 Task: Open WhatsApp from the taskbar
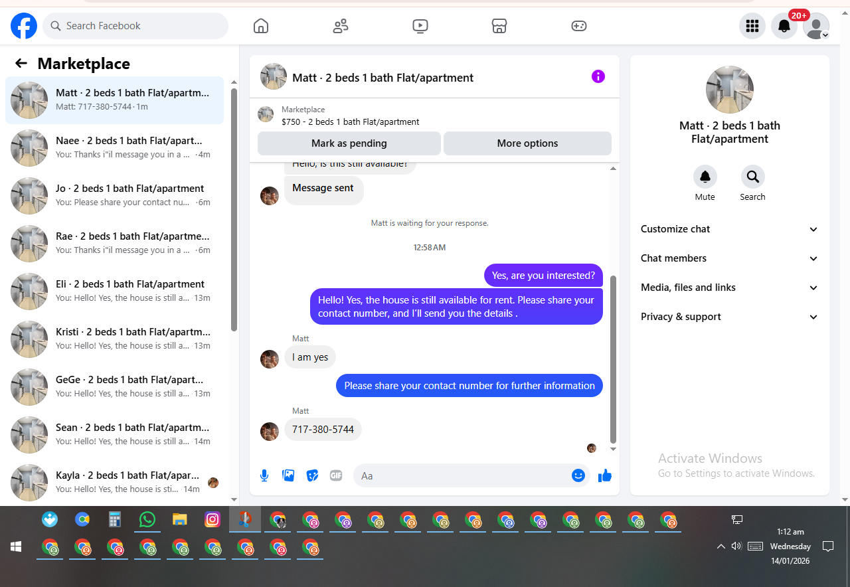[147, 519]
